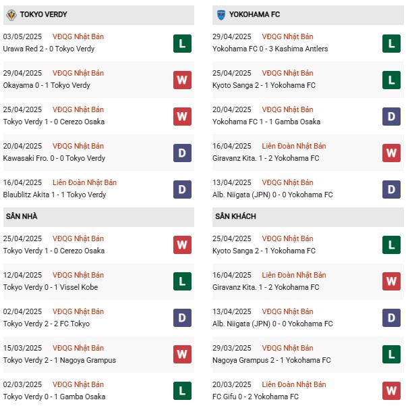
Task: Click the Tokyo Verdy 0 - 1 Gamba Osaka row
Action: 98,390
